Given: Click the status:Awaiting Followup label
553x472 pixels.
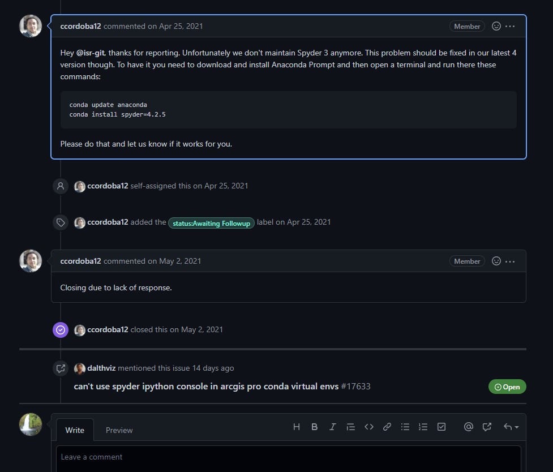Looking at the screenshot, I should pos(211,223).
